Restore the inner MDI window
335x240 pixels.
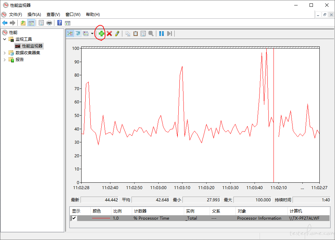325,15
